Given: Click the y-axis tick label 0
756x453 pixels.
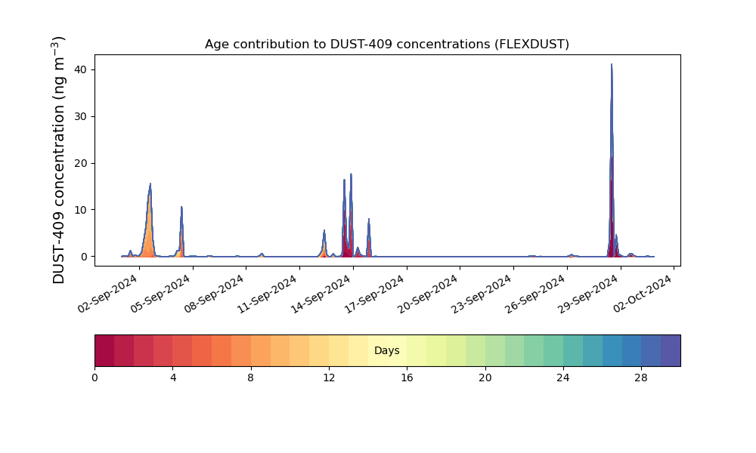Looking at the screenshot, I should pos(85,257).
